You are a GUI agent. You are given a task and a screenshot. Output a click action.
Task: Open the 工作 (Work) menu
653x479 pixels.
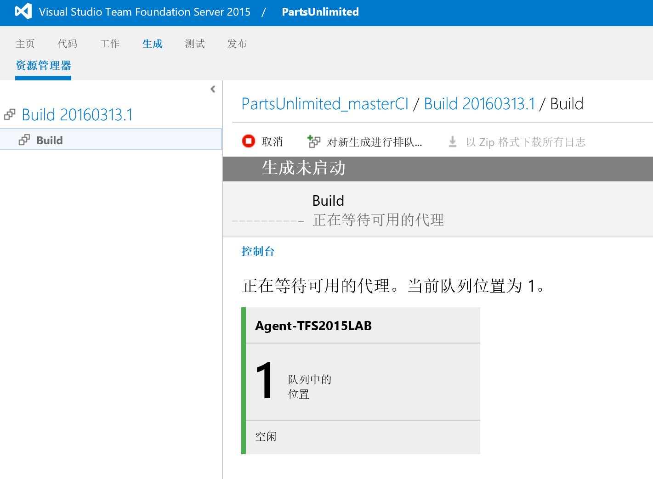(110, 44)
